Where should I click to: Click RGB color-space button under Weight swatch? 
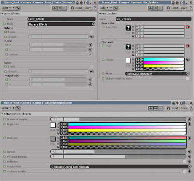[128, 66]
